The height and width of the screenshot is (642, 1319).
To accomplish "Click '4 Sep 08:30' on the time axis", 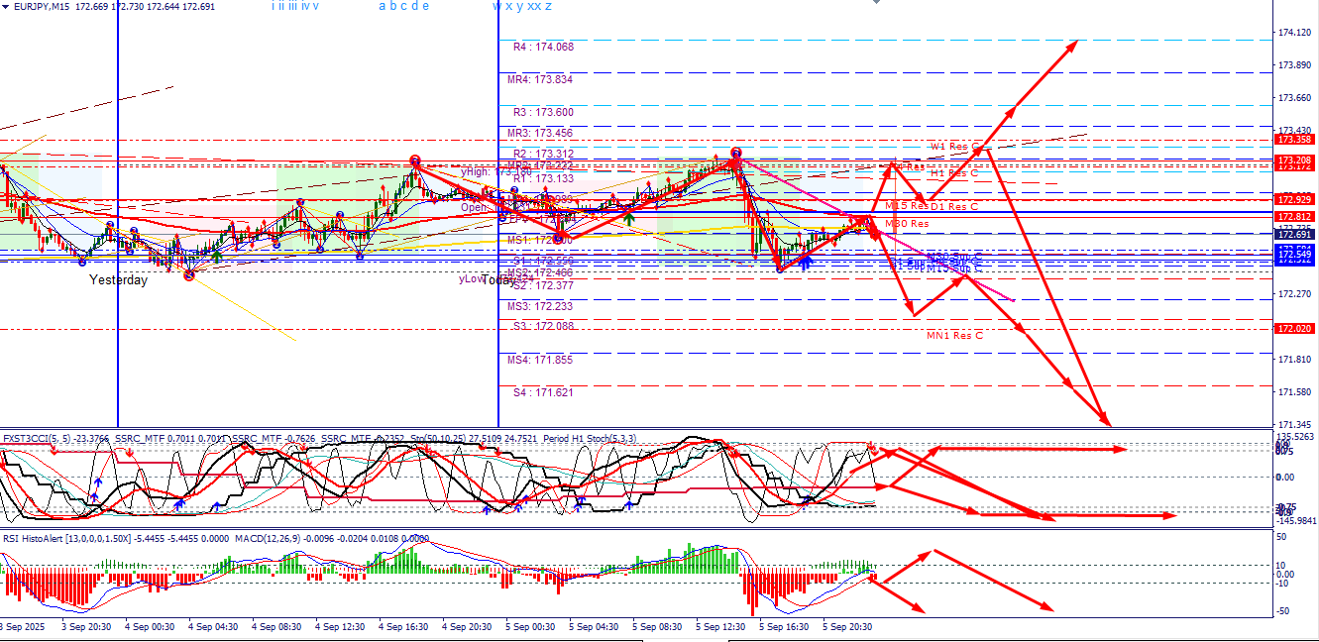I will pos(276,626).
